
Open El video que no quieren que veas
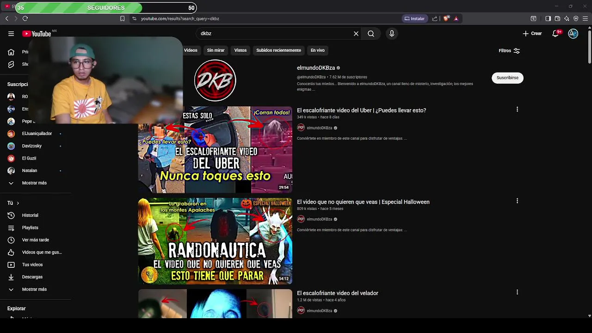coord(363,202)
